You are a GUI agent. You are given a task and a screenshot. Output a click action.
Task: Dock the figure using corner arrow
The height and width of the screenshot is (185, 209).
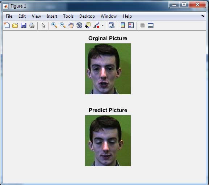click(203, 16)
